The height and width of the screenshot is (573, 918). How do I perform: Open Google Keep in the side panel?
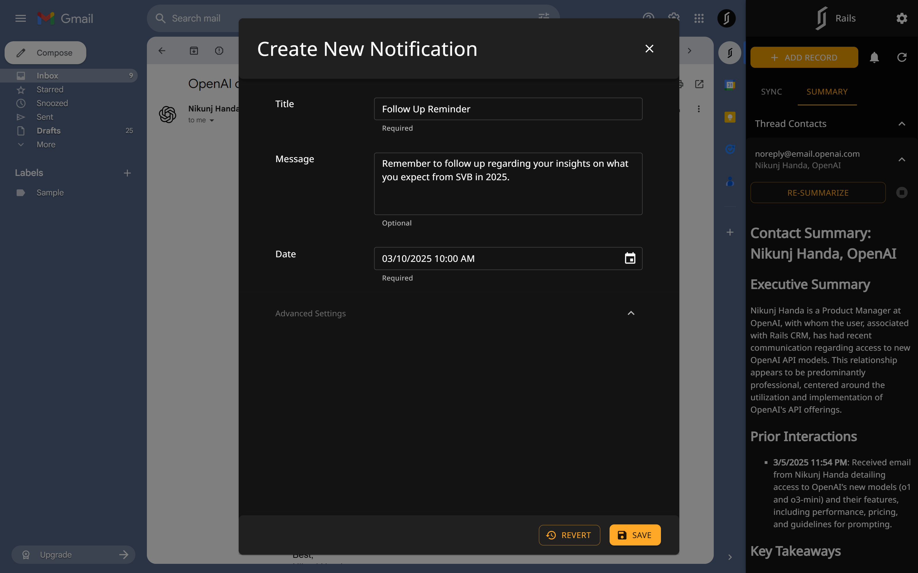(730, 117)
